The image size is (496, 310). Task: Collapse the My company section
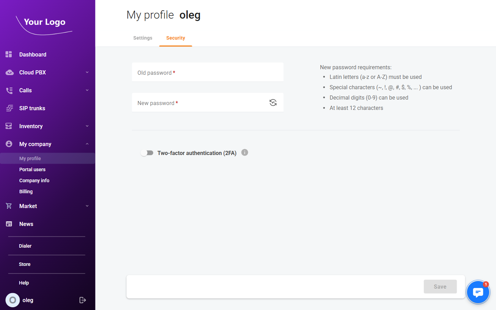[87, 144]
